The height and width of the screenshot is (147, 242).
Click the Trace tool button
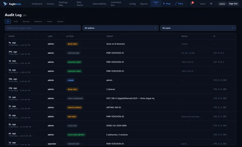[179, 3]
